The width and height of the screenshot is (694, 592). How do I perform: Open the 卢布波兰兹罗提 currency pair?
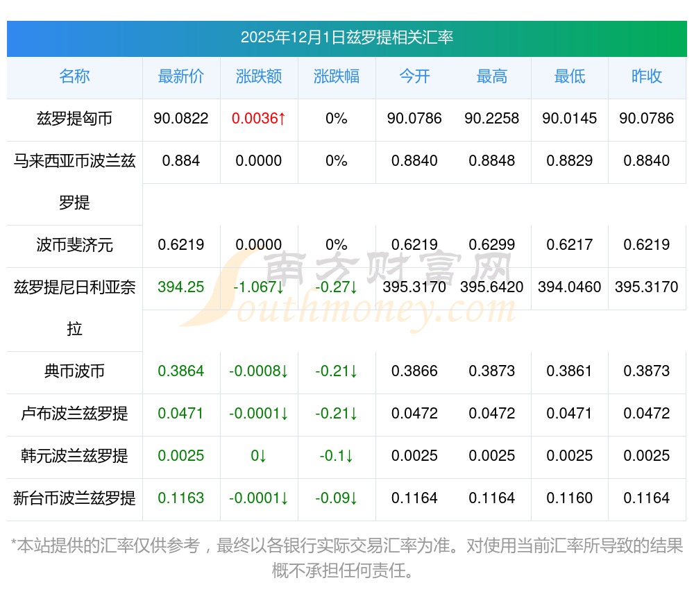pos(74,414)
